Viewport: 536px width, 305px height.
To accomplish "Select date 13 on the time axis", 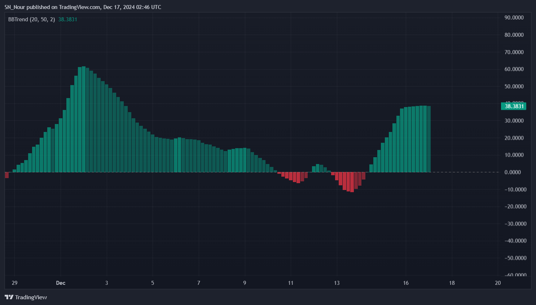I will [x=337, y=283].
